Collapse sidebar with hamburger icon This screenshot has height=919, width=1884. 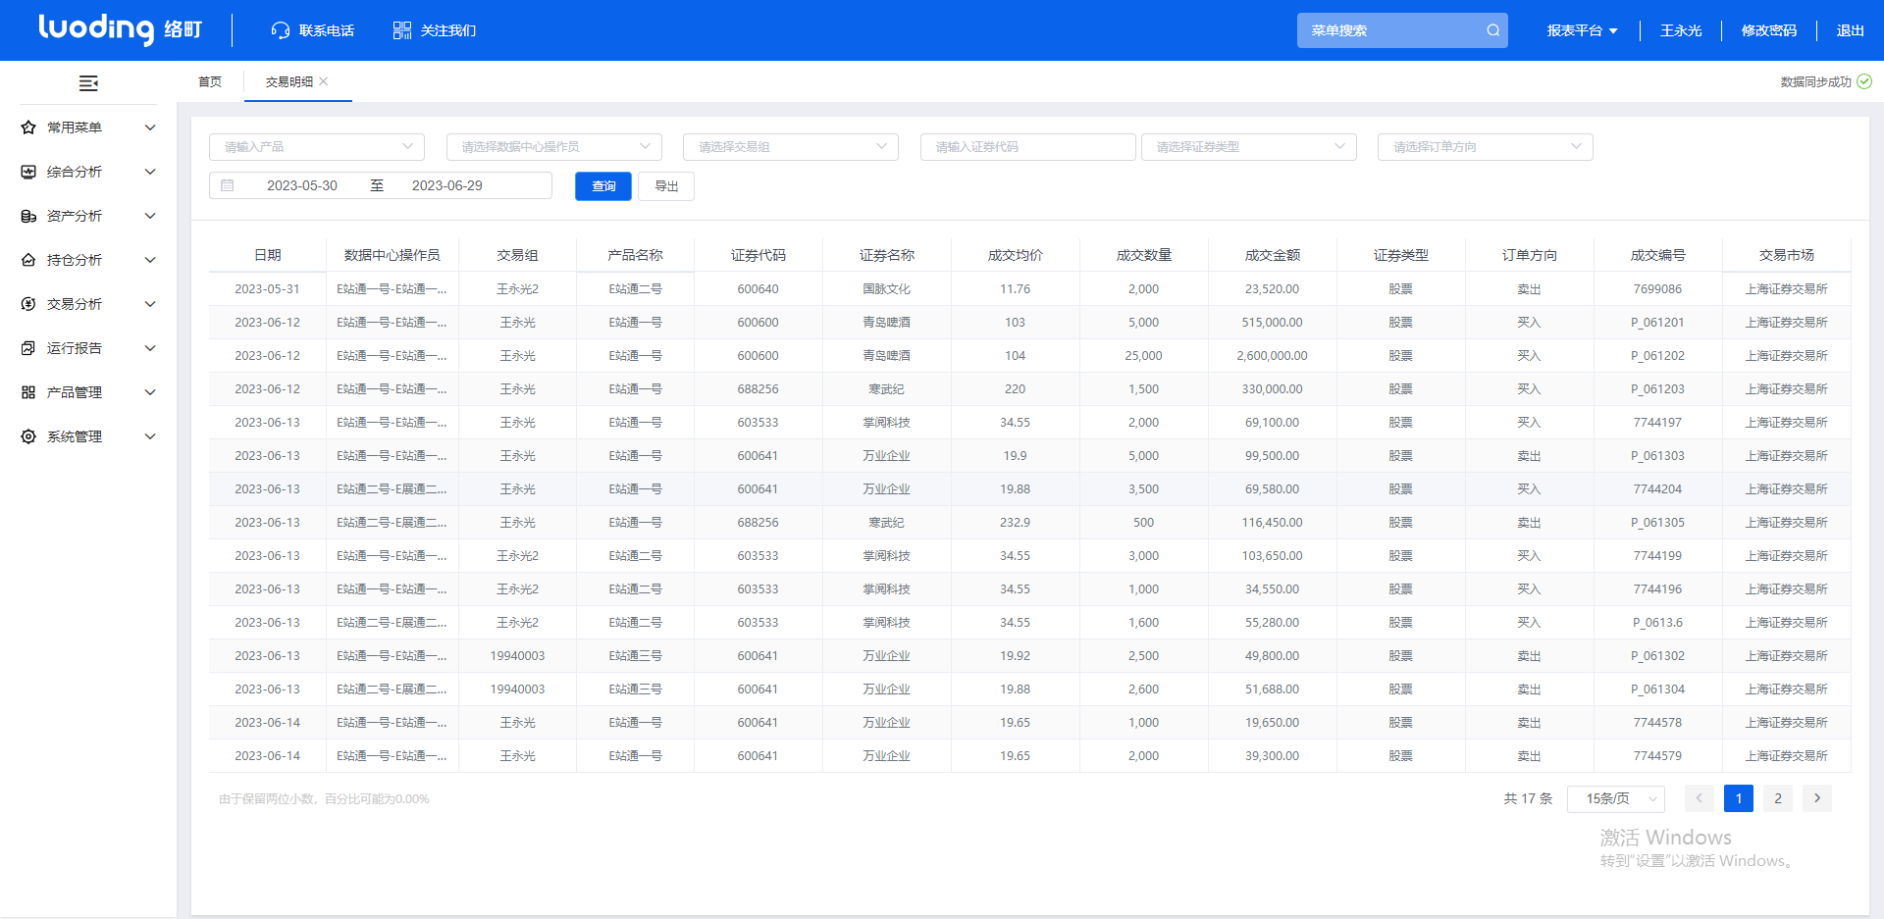coord(88,83)
